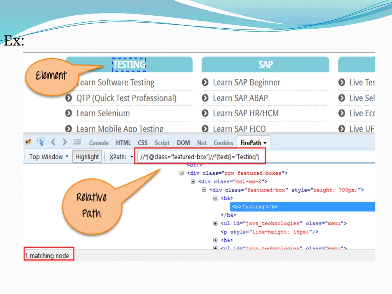Collapse the div class="featured-box" node
This screenshot has width=392, height=294.
click(x=204, y=190)
